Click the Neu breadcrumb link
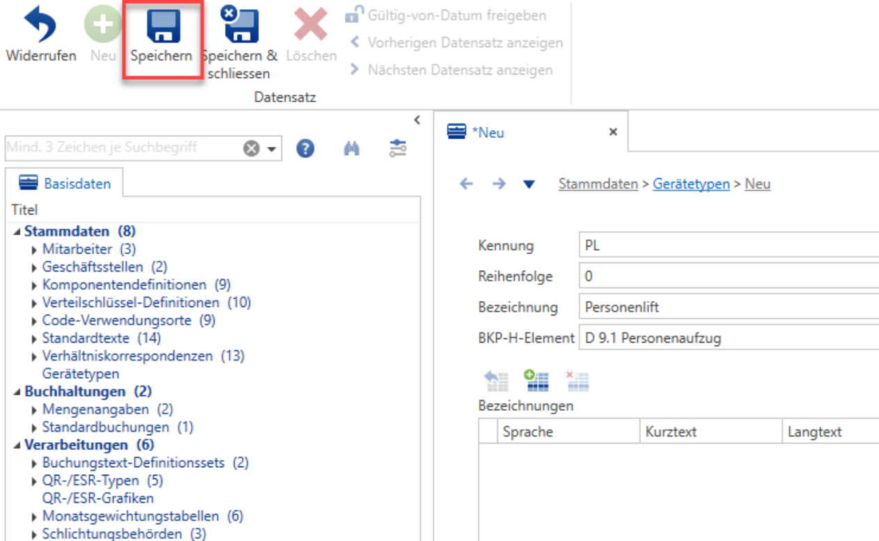This screenshot has width=879, height=541. tap(758, 184)
